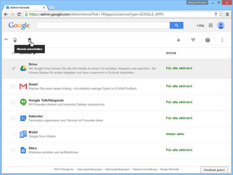The width and height of the screenshot is (233, 175).
Task: Click the Immer aktiv status text
Action: [x=175, y=134]
